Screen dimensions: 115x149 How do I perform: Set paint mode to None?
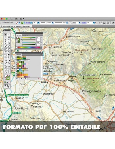[x=9, y=82]
